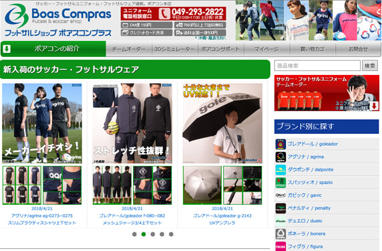This screenshot has width=382, height=251.
Task: Click the 7560円以上で送料無料 info button
Action: (200, 25)
